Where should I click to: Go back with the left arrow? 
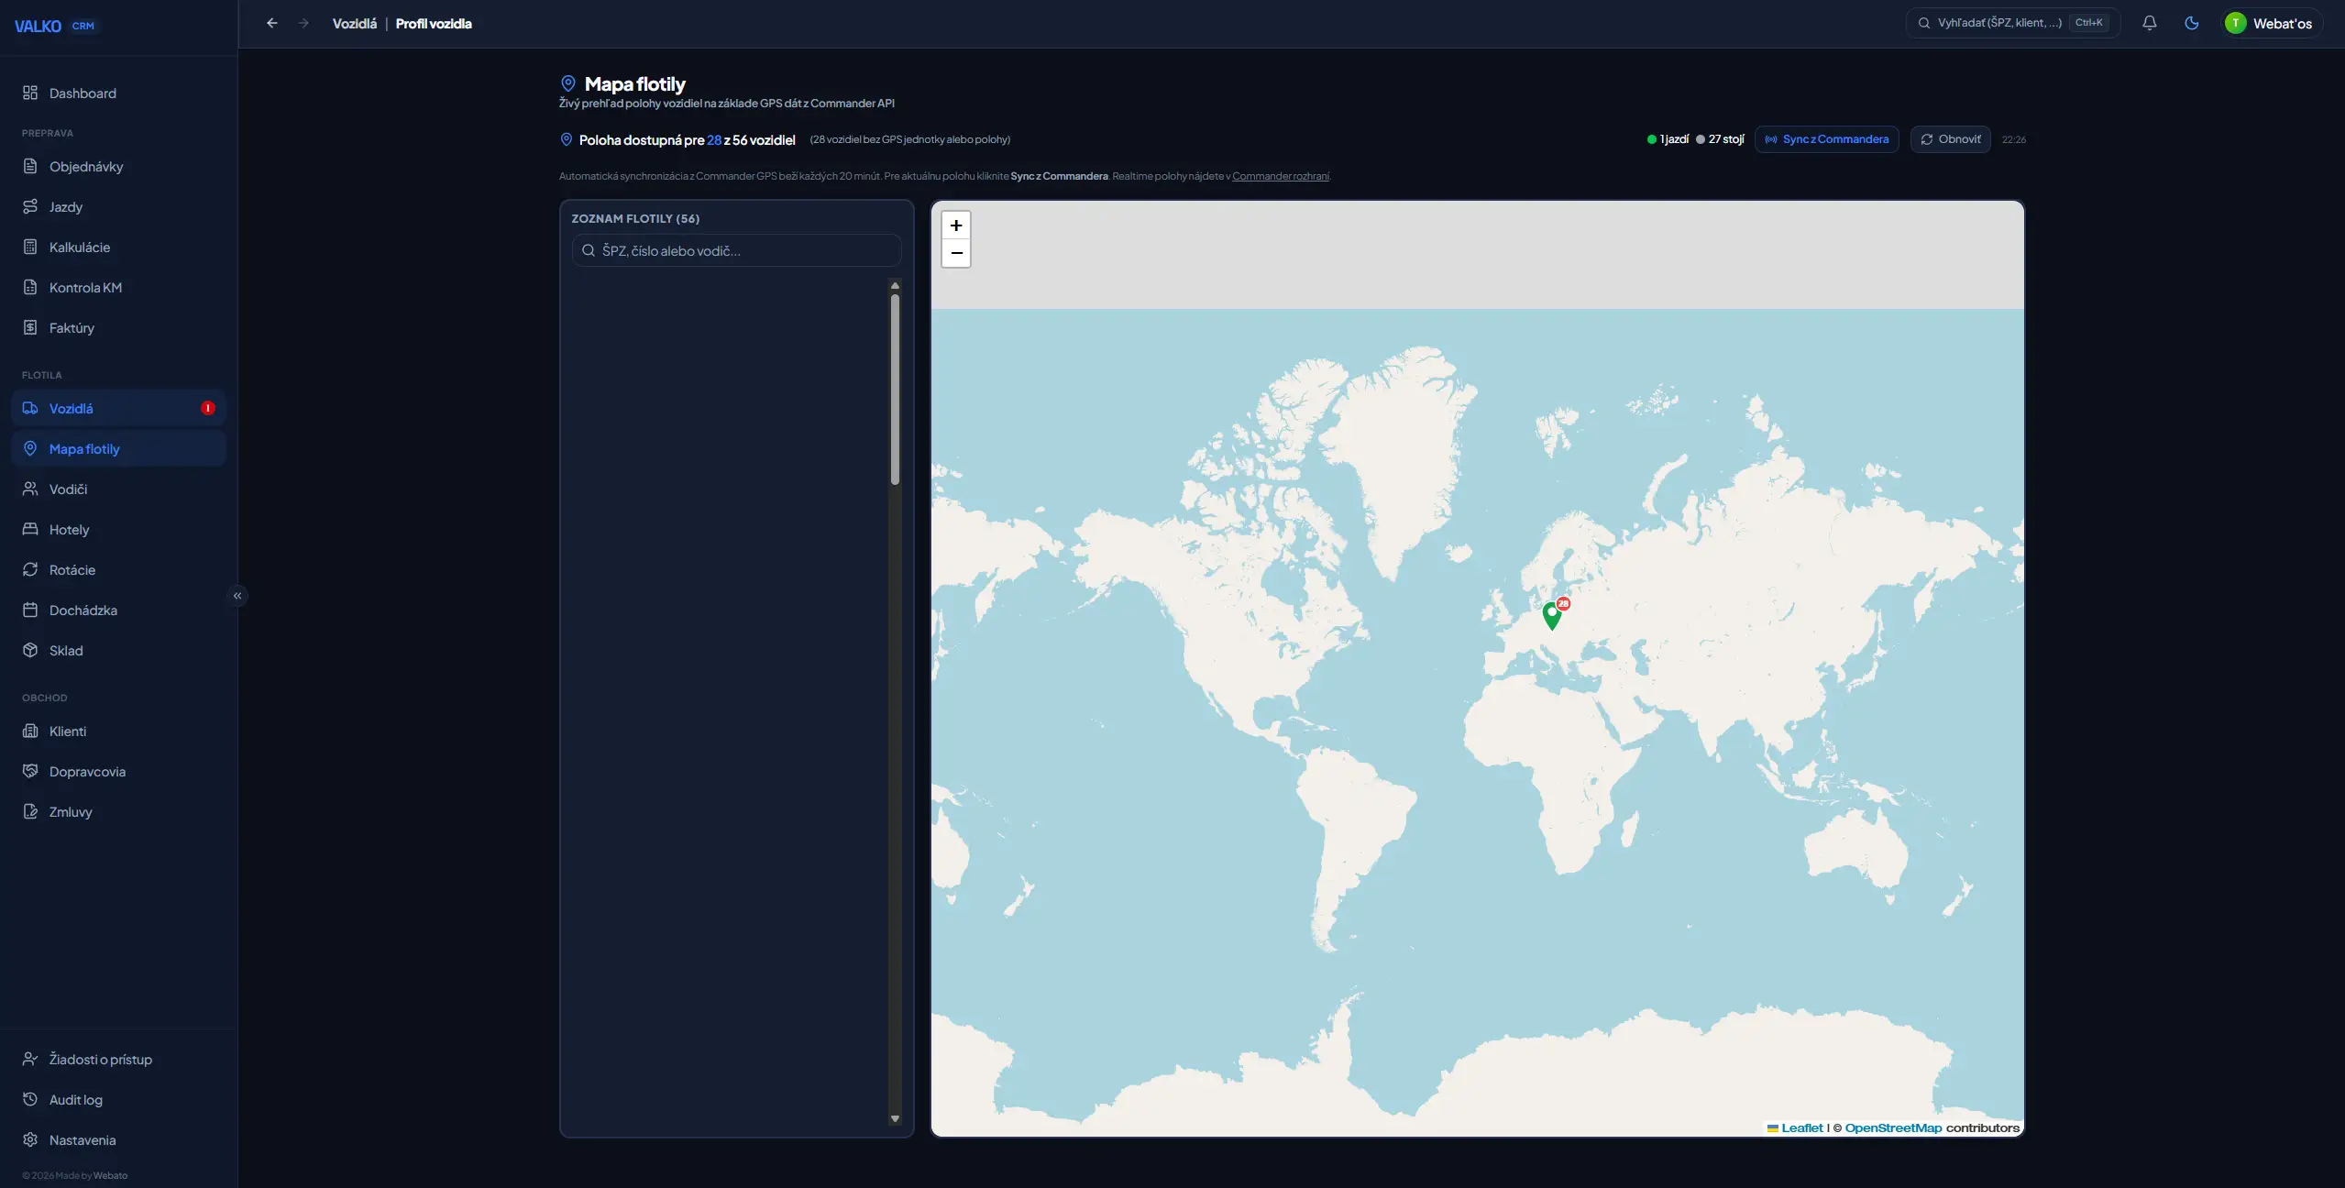click(x=272, y=24)
